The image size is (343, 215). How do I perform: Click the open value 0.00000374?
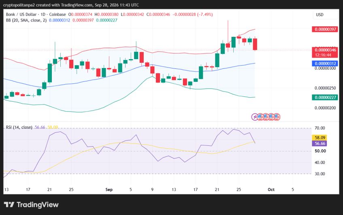tap(81, 15)
